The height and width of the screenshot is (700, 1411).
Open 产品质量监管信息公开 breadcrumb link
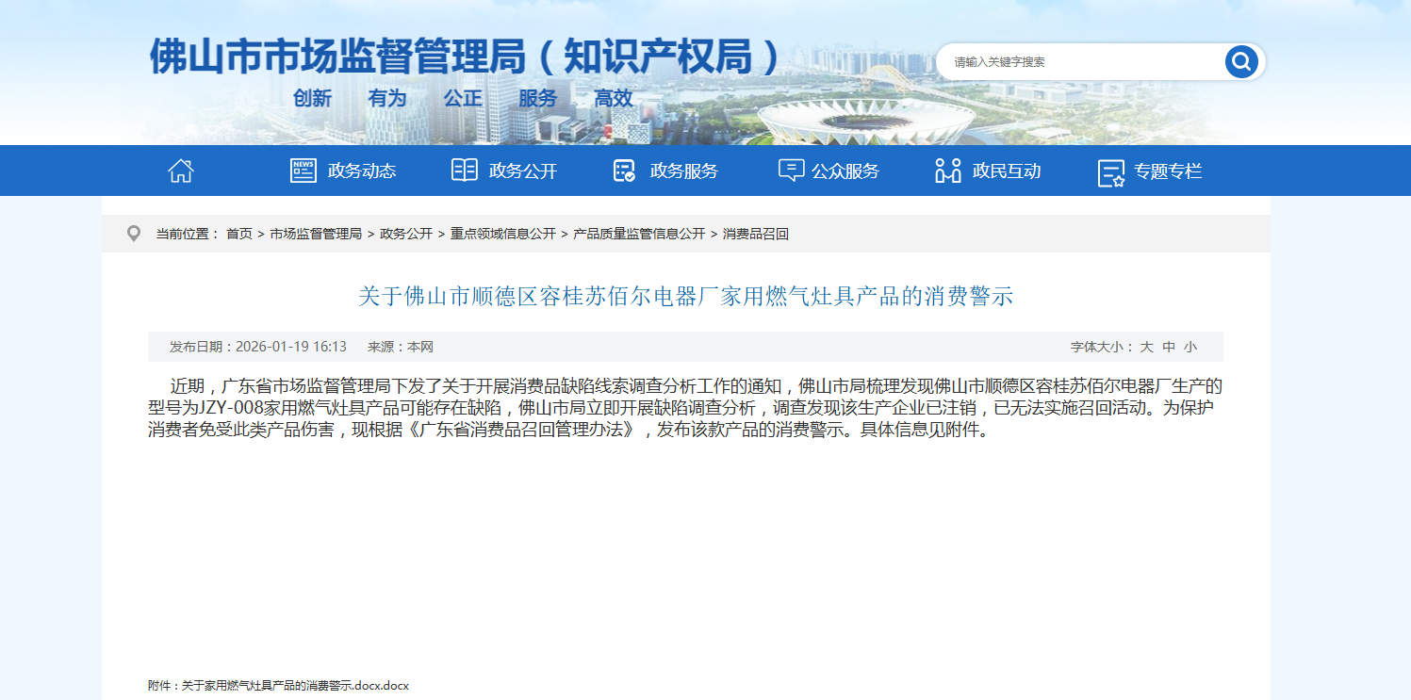pyautogui.click(x=639, y=234)
